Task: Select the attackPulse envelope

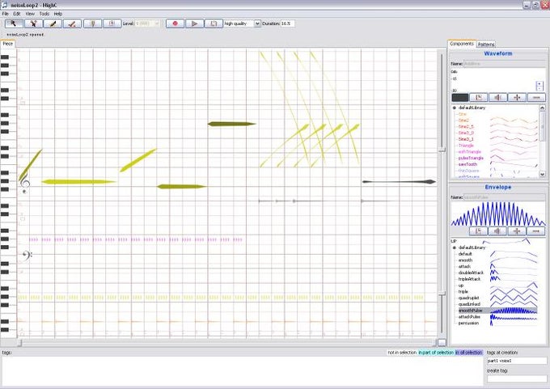Action: (x=469, y=317)
